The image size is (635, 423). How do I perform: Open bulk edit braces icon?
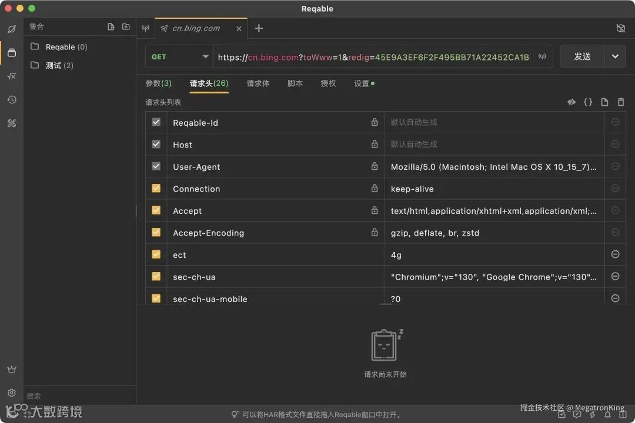tap(588, 102)
